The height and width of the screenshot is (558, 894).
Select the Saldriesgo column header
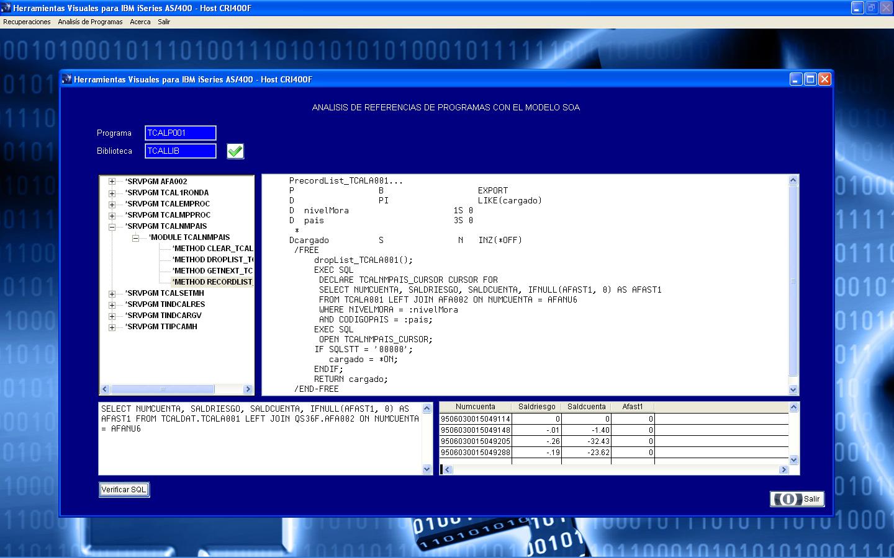tap(536, 407)
